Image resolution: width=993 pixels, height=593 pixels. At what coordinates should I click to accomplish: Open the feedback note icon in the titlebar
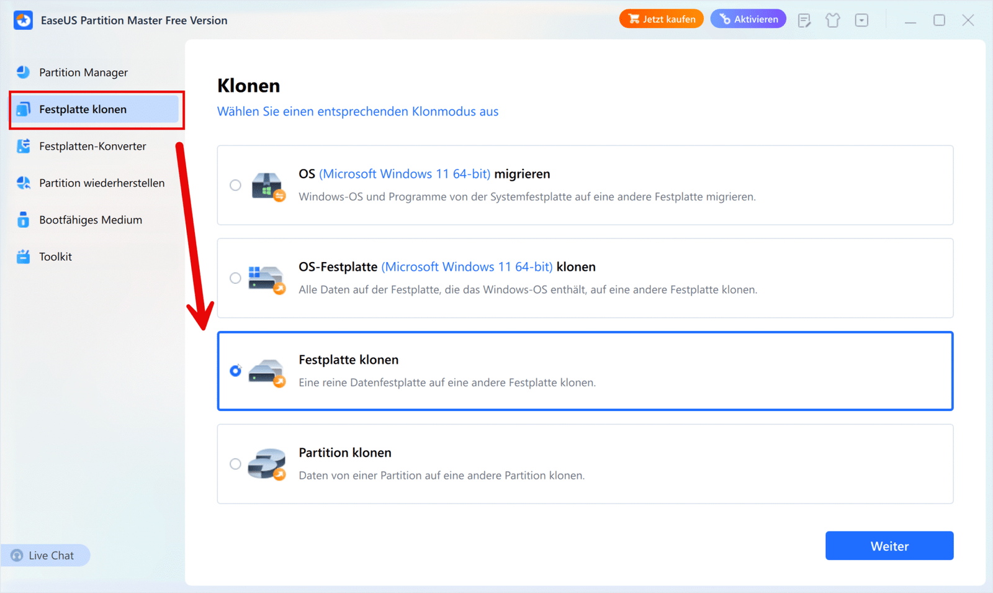coord(804,20)
